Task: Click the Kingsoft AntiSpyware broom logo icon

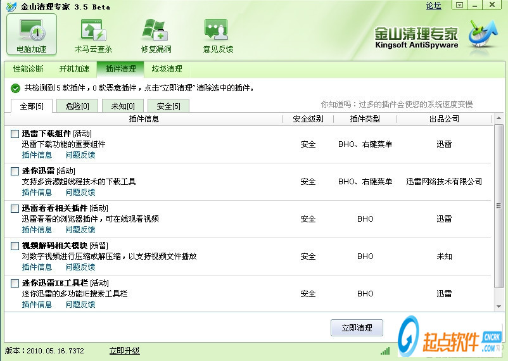Action: 483,35
